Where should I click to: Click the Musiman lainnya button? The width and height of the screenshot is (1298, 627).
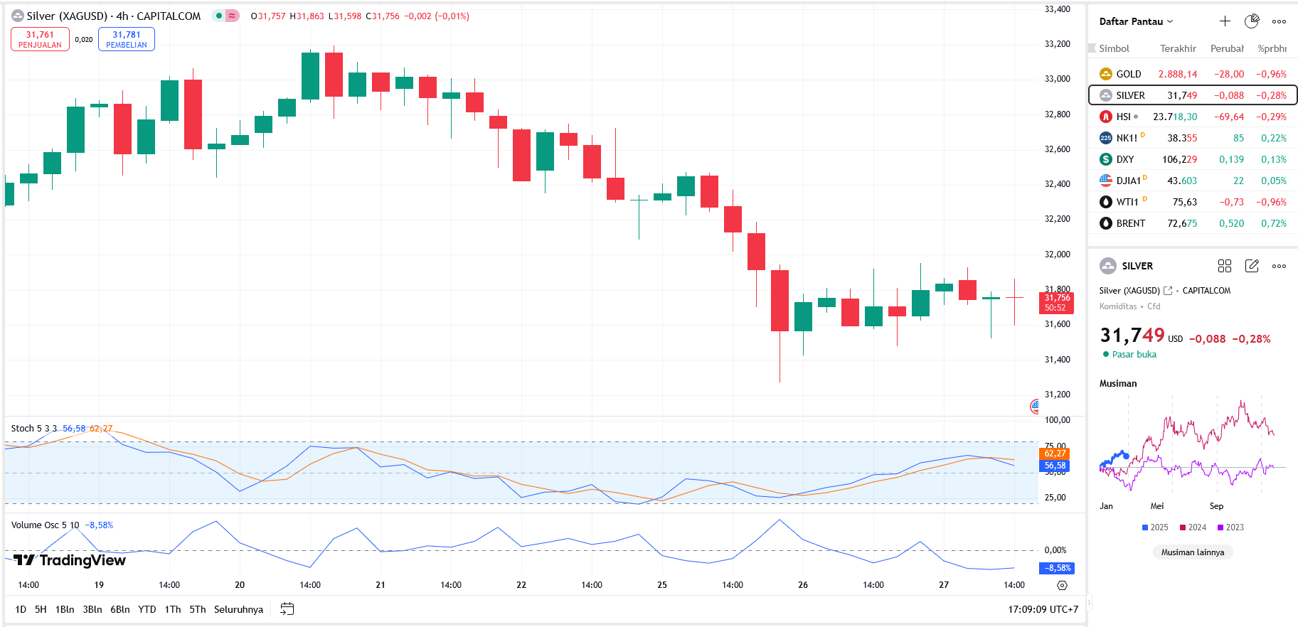(x=1193, y=552)
